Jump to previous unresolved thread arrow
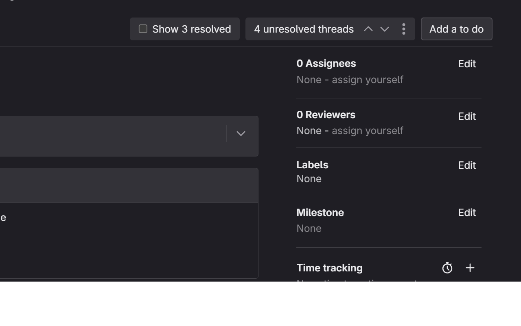Image resolution: width=521 pixels, height=326 pixels. coord(368,29)
